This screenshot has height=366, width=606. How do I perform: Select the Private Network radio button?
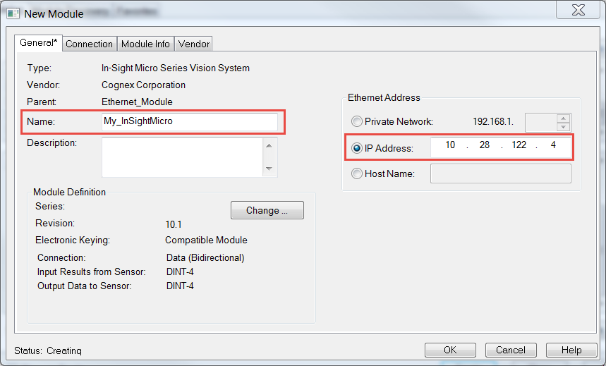(357, 121)
